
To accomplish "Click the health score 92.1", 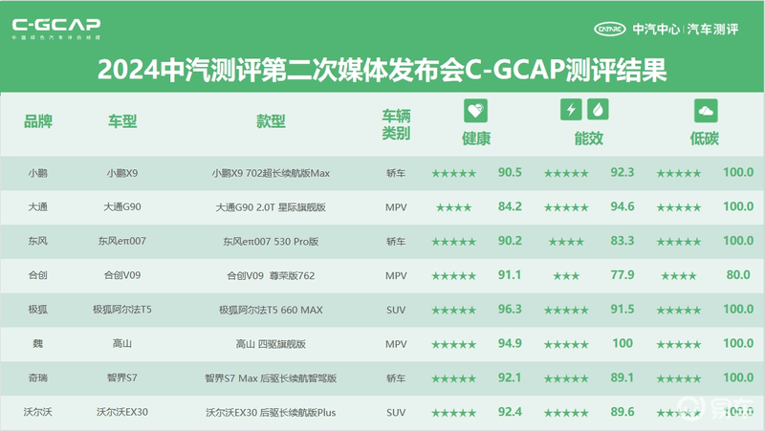I will click(x=510, y=377).
